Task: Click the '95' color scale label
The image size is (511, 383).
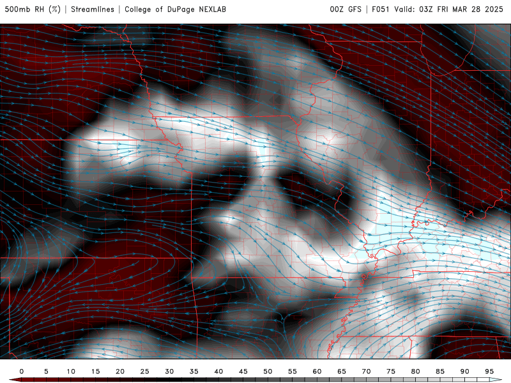Action: pyautogui.click(x=489, y=372)
